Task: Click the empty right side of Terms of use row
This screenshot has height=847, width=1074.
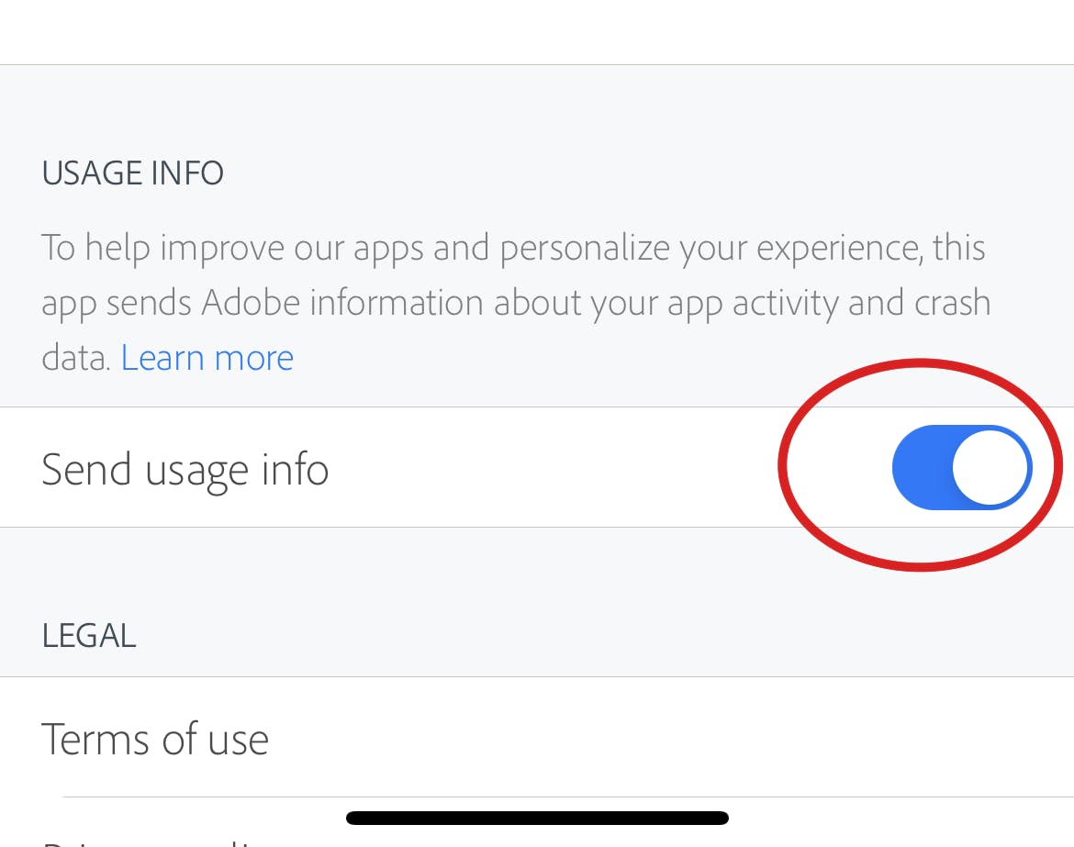Action: [x=734, y=739]
